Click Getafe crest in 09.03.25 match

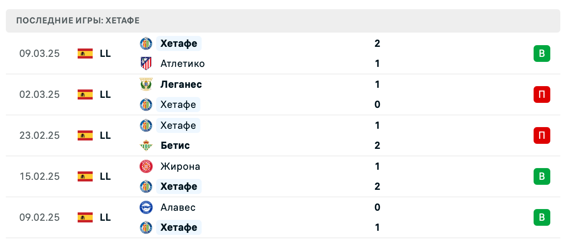146,43
